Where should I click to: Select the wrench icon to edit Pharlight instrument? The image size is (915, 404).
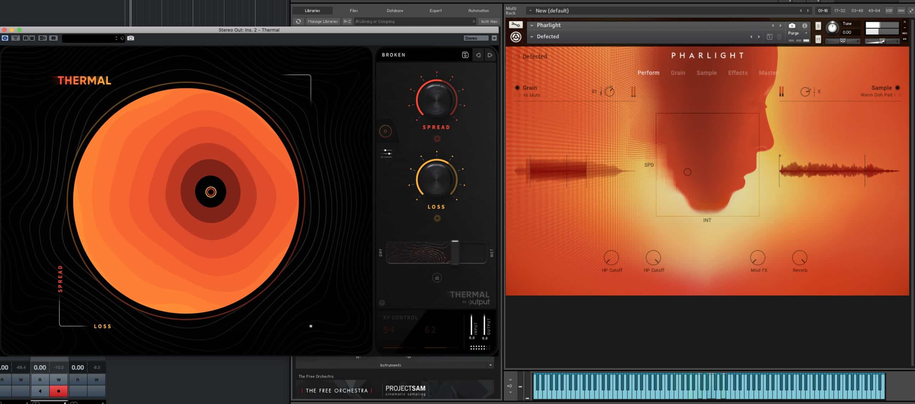tap(515, 25)
